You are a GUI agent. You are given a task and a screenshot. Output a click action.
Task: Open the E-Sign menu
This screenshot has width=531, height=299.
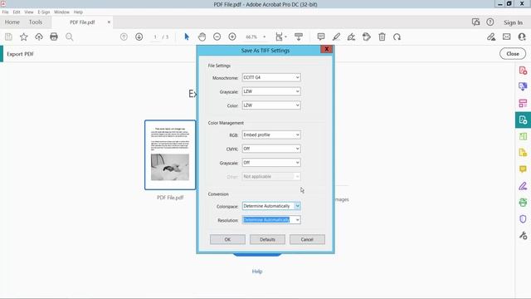(x=44, y=12)
